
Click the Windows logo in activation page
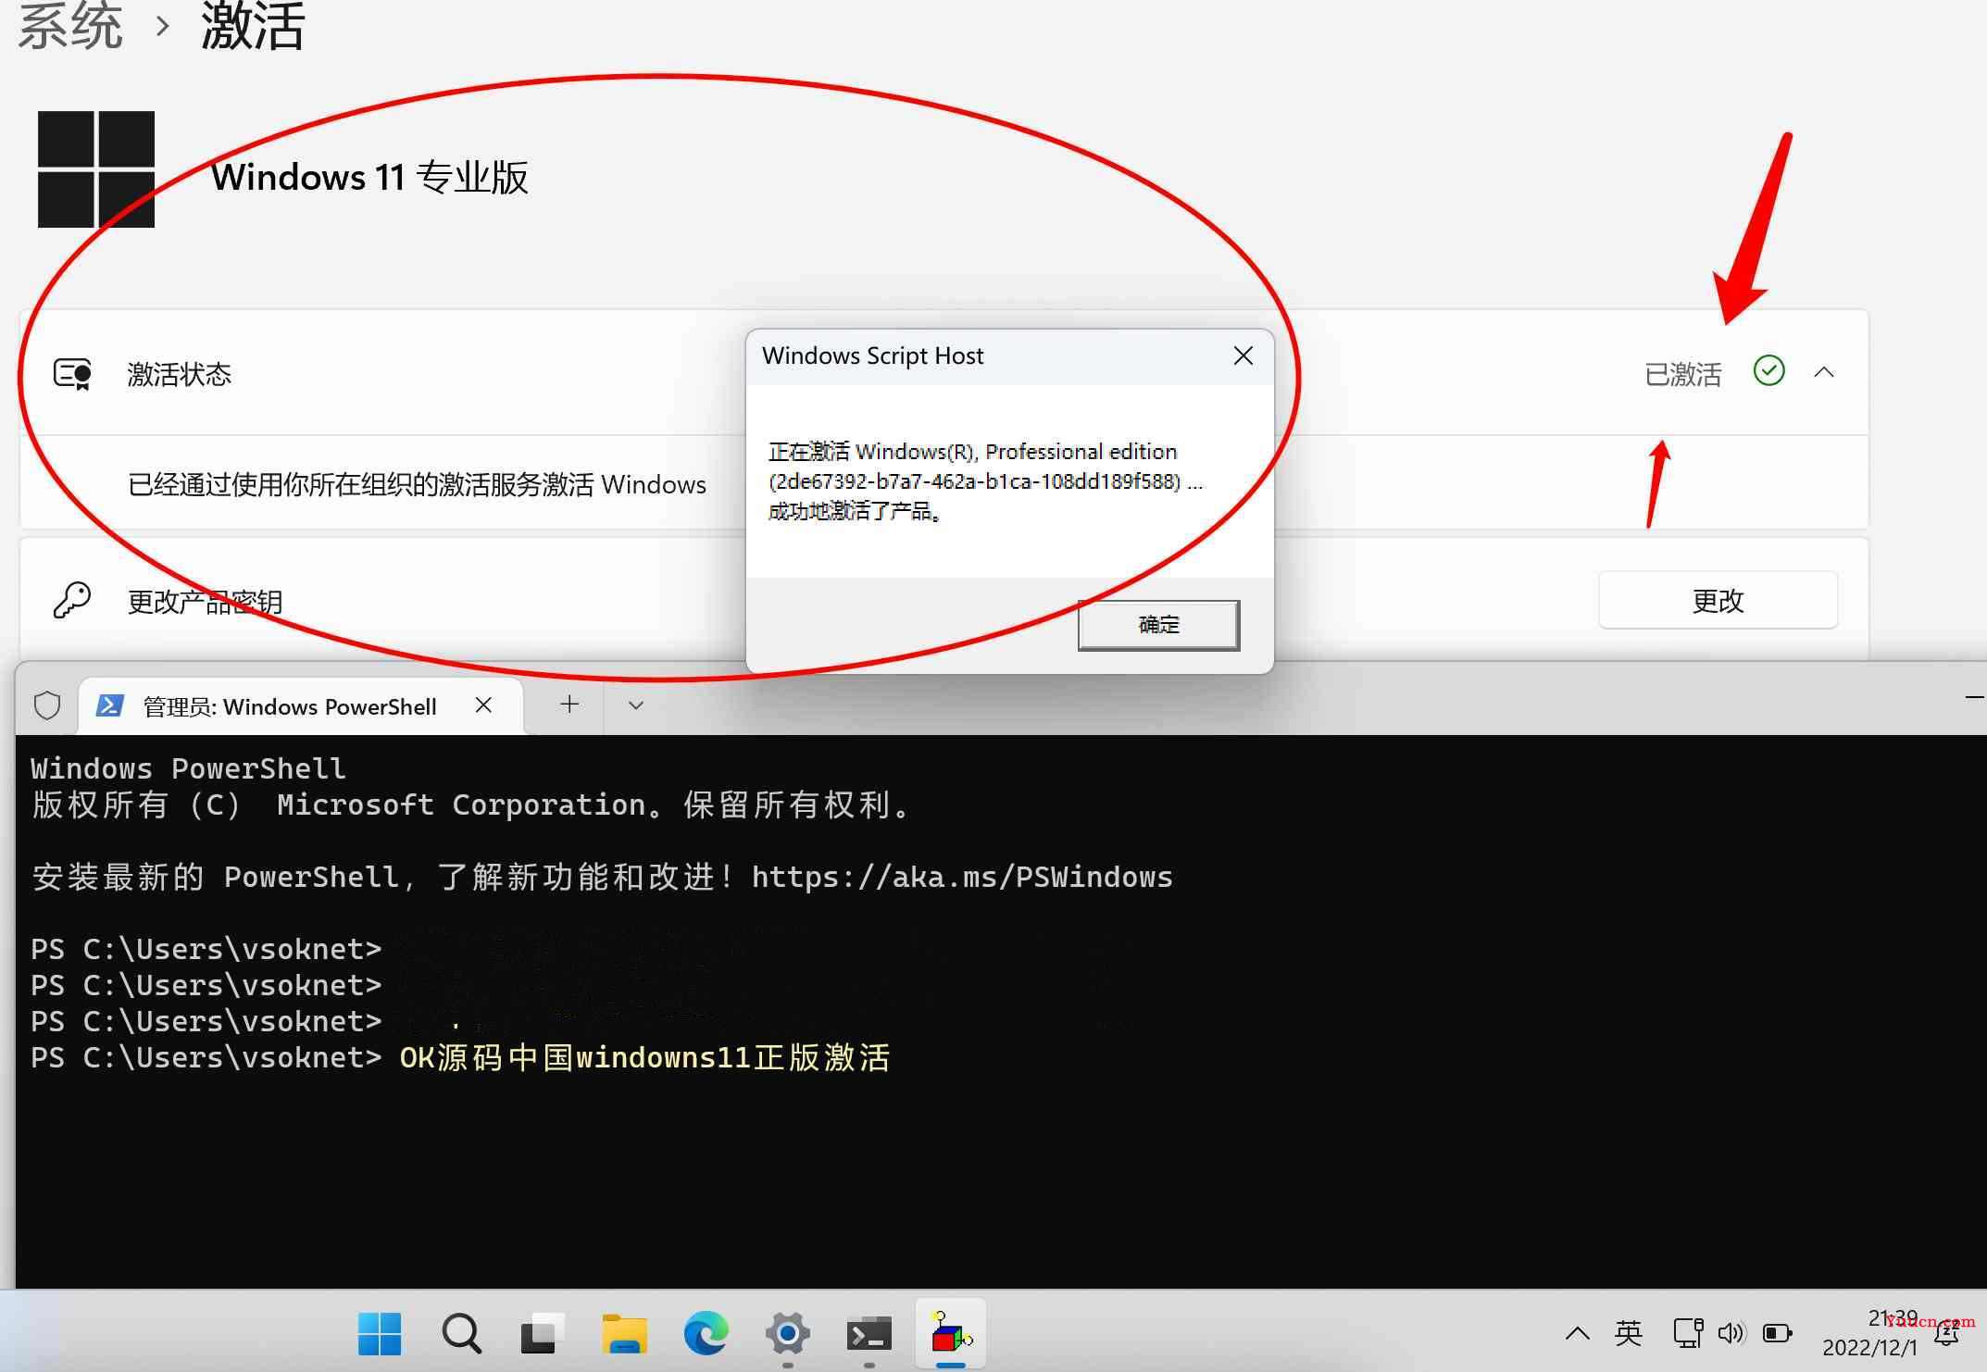(x=96, y=168)
